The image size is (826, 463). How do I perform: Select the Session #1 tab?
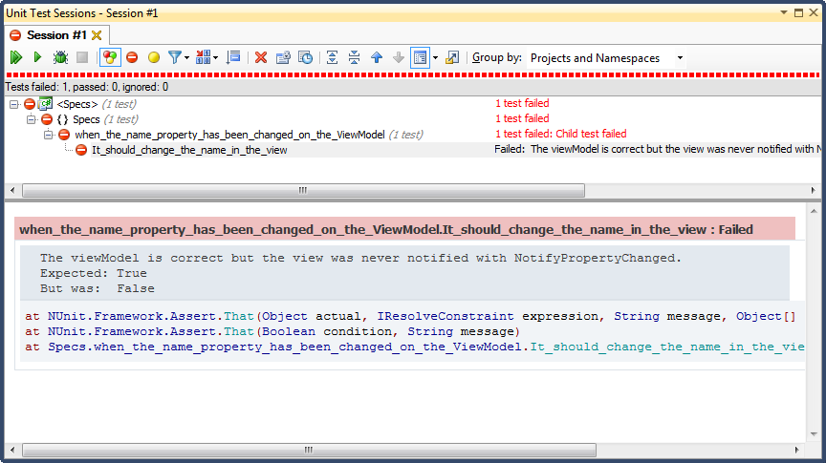coord(56,35)
